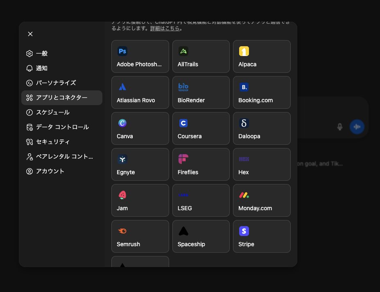Open the パーソナライズ settings tab
The height and width of the screenshot is (292, 380).
pos(62,83)
